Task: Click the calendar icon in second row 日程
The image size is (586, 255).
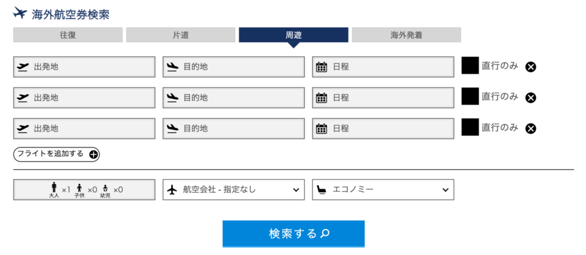Action: (x=322, y=98)
